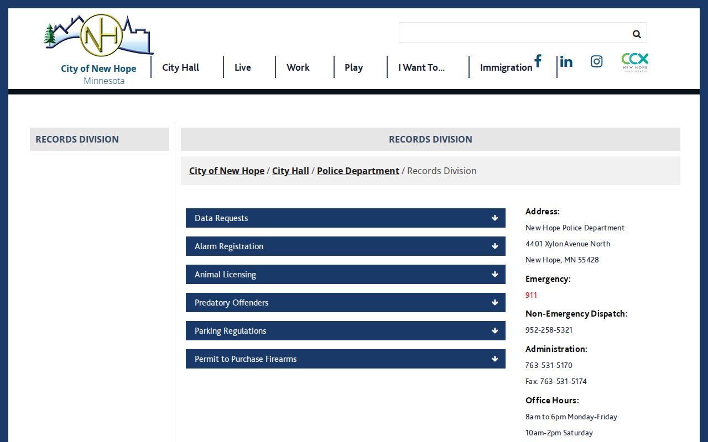Click the administration phone number 763-531-5170

click(549, 365)
